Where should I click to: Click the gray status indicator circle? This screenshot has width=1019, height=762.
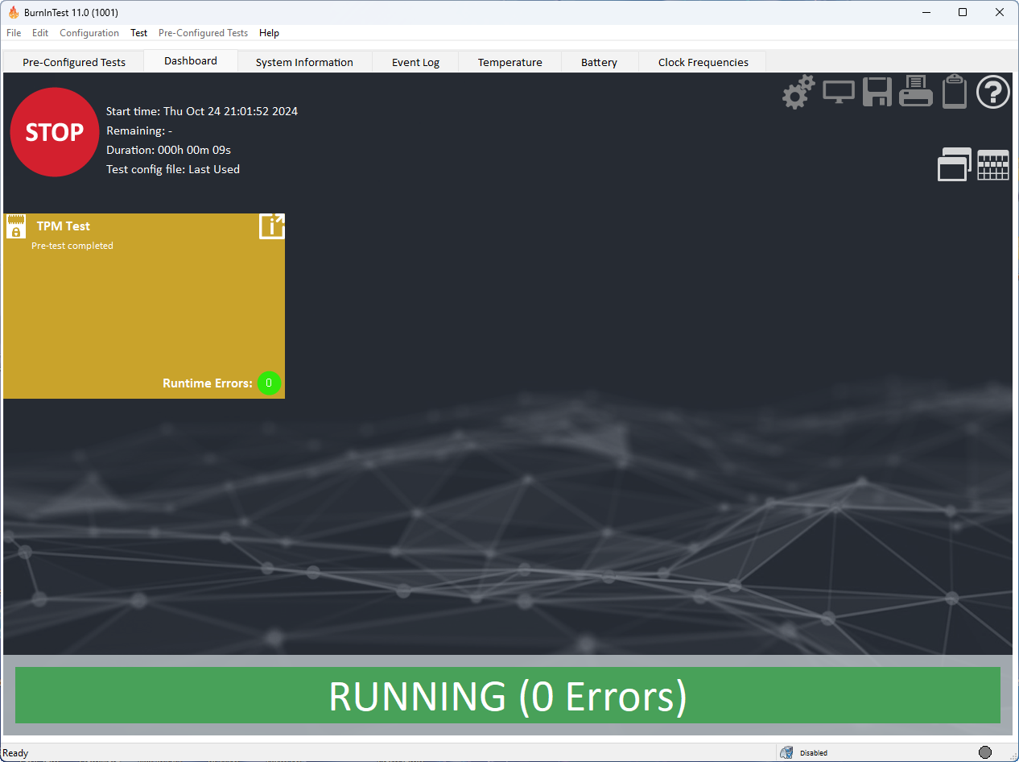coord(985,752)
